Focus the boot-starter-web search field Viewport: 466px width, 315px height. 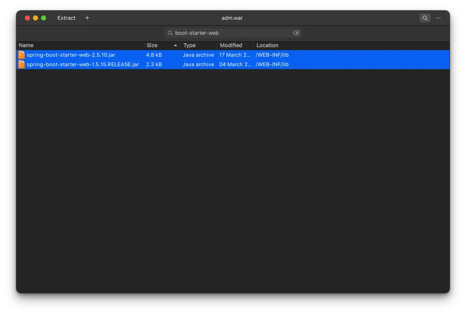[x=233, y=33]
